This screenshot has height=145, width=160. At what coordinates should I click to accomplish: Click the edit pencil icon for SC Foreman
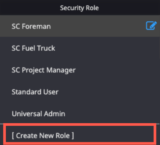151,26
